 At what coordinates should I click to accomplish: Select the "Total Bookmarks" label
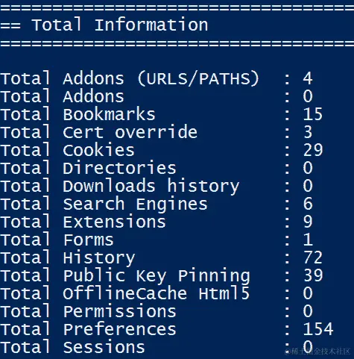(x=78, y=114)
